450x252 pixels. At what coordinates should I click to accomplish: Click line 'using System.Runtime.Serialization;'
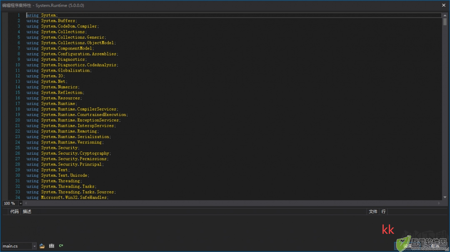(69, 136)
